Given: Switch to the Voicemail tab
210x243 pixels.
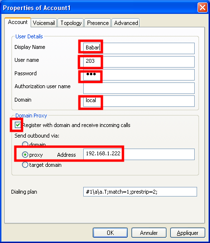Looking at the screenshot, I should pyautogui.click(x=44, y=23).
